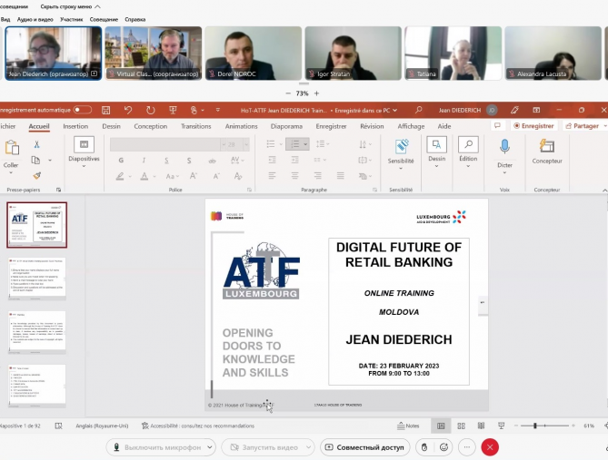Screen dimensions: 608x460
Task: Switch to slide sorter view icon
Action: [460, 426]
